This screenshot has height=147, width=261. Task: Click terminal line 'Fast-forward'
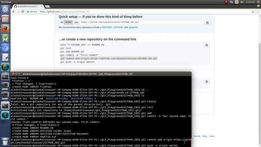20,78
